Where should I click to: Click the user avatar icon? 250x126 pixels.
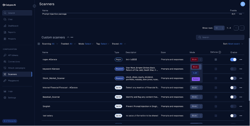pyautogui.click(x=243, y=4)
